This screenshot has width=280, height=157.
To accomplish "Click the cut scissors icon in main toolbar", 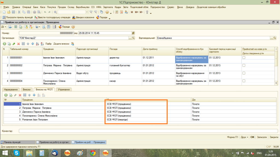I will (19, 12).
